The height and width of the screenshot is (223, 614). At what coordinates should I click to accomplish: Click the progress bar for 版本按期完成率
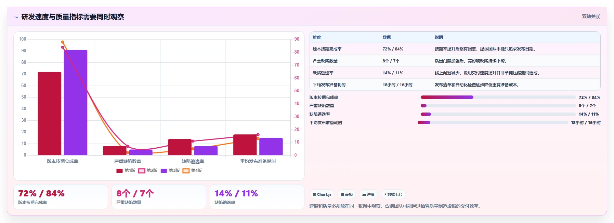(x=498, y=97)
